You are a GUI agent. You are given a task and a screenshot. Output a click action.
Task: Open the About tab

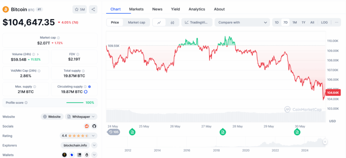(219, 9)
